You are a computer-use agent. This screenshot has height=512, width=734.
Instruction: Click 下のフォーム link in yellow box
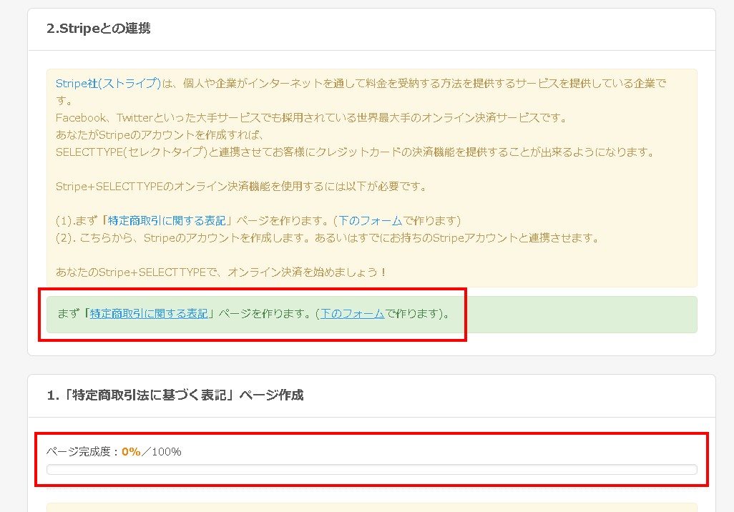[371, 220]
